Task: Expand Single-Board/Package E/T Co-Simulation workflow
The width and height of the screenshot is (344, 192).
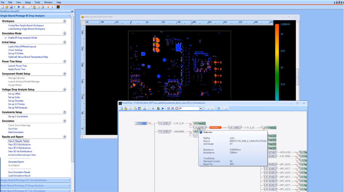Action: pyautogui.click(x=36, y=180)
